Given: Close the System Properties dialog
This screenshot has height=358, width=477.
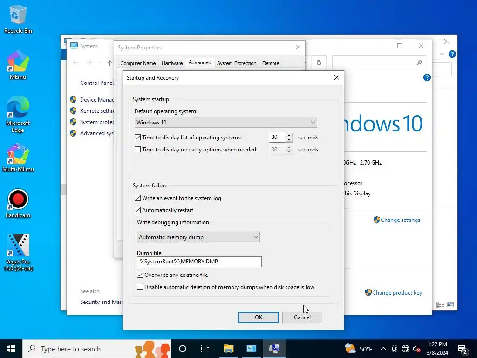Looking at the screenshot, I should coord(298,47).
